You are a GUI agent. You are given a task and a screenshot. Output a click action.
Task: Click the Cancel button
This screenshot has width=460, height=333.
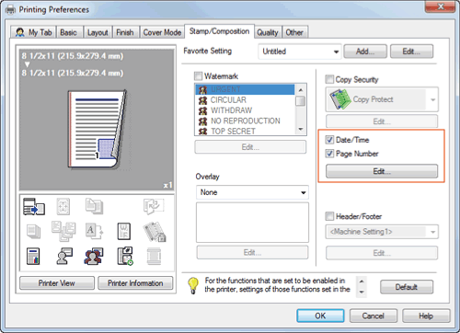pos(374,316)
